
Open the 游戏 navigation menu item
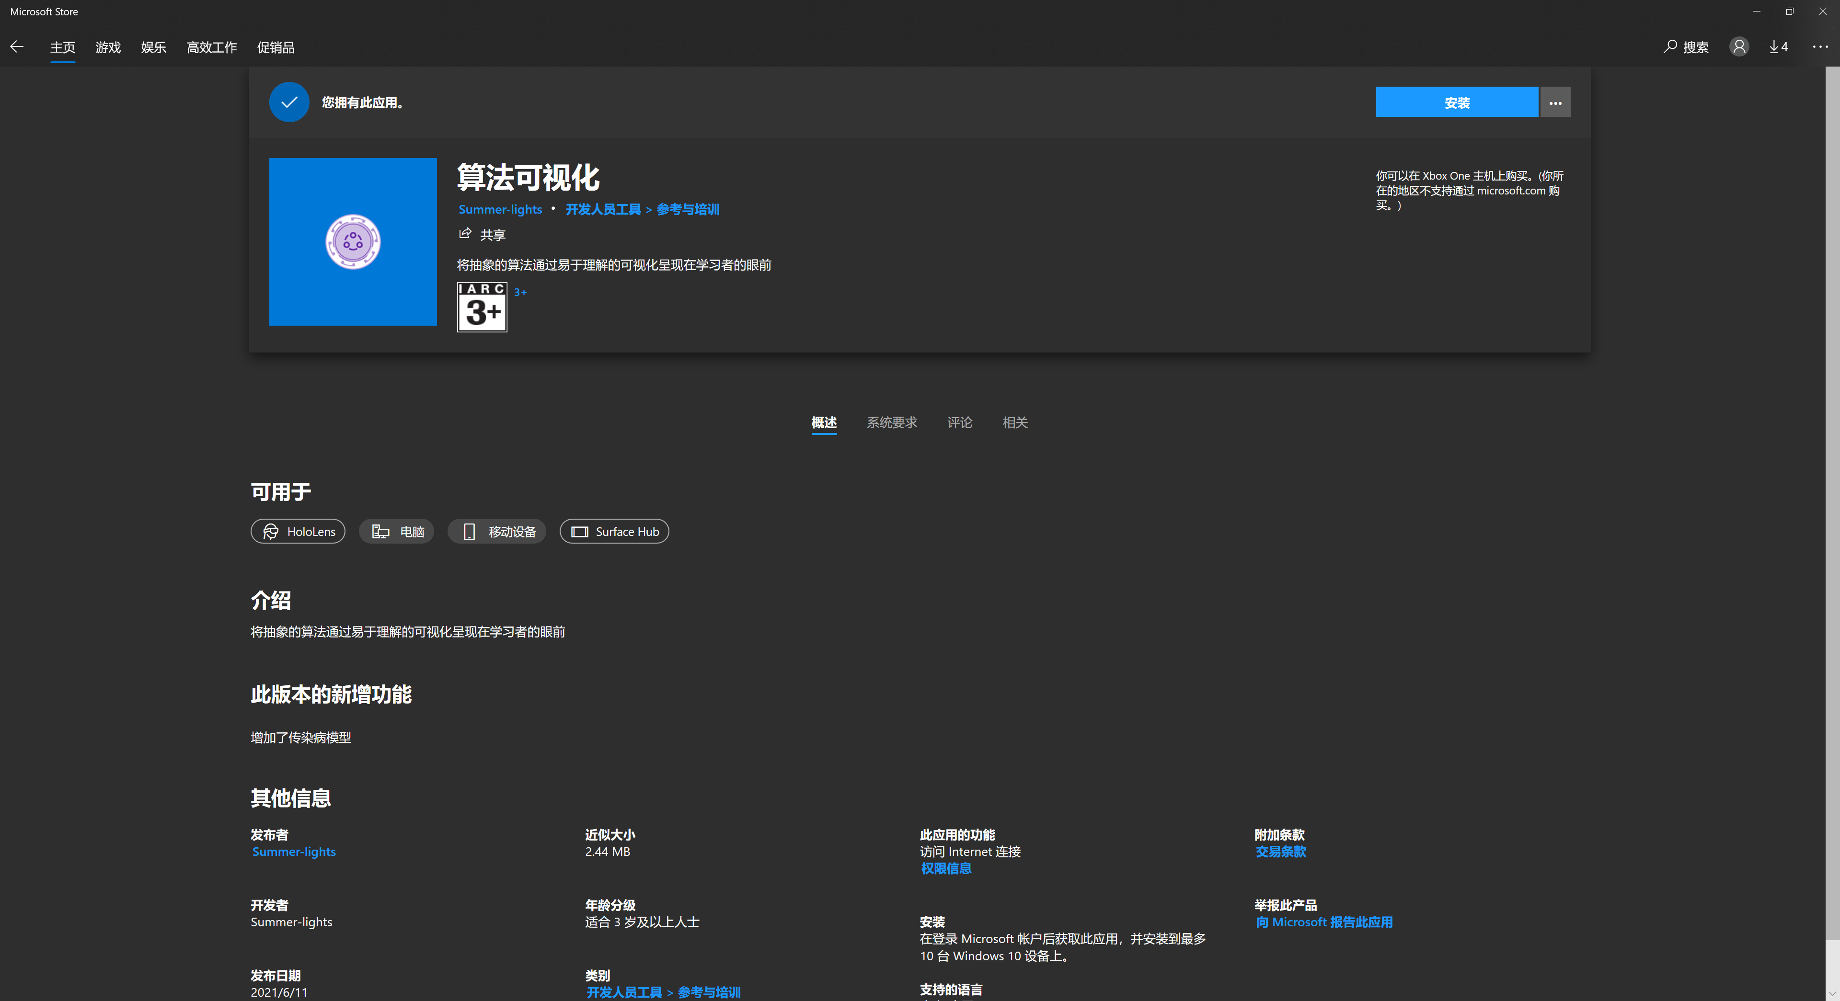click(x=108, y=47)
